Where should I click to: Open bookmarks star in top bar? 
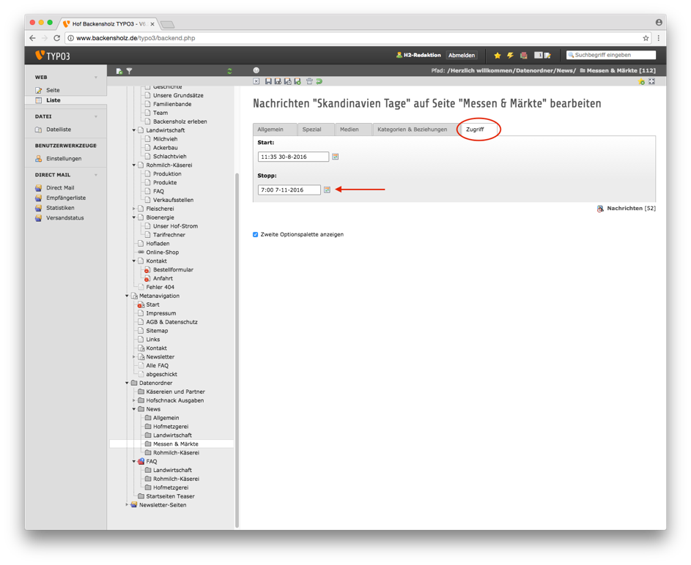[x=498, y=55]
